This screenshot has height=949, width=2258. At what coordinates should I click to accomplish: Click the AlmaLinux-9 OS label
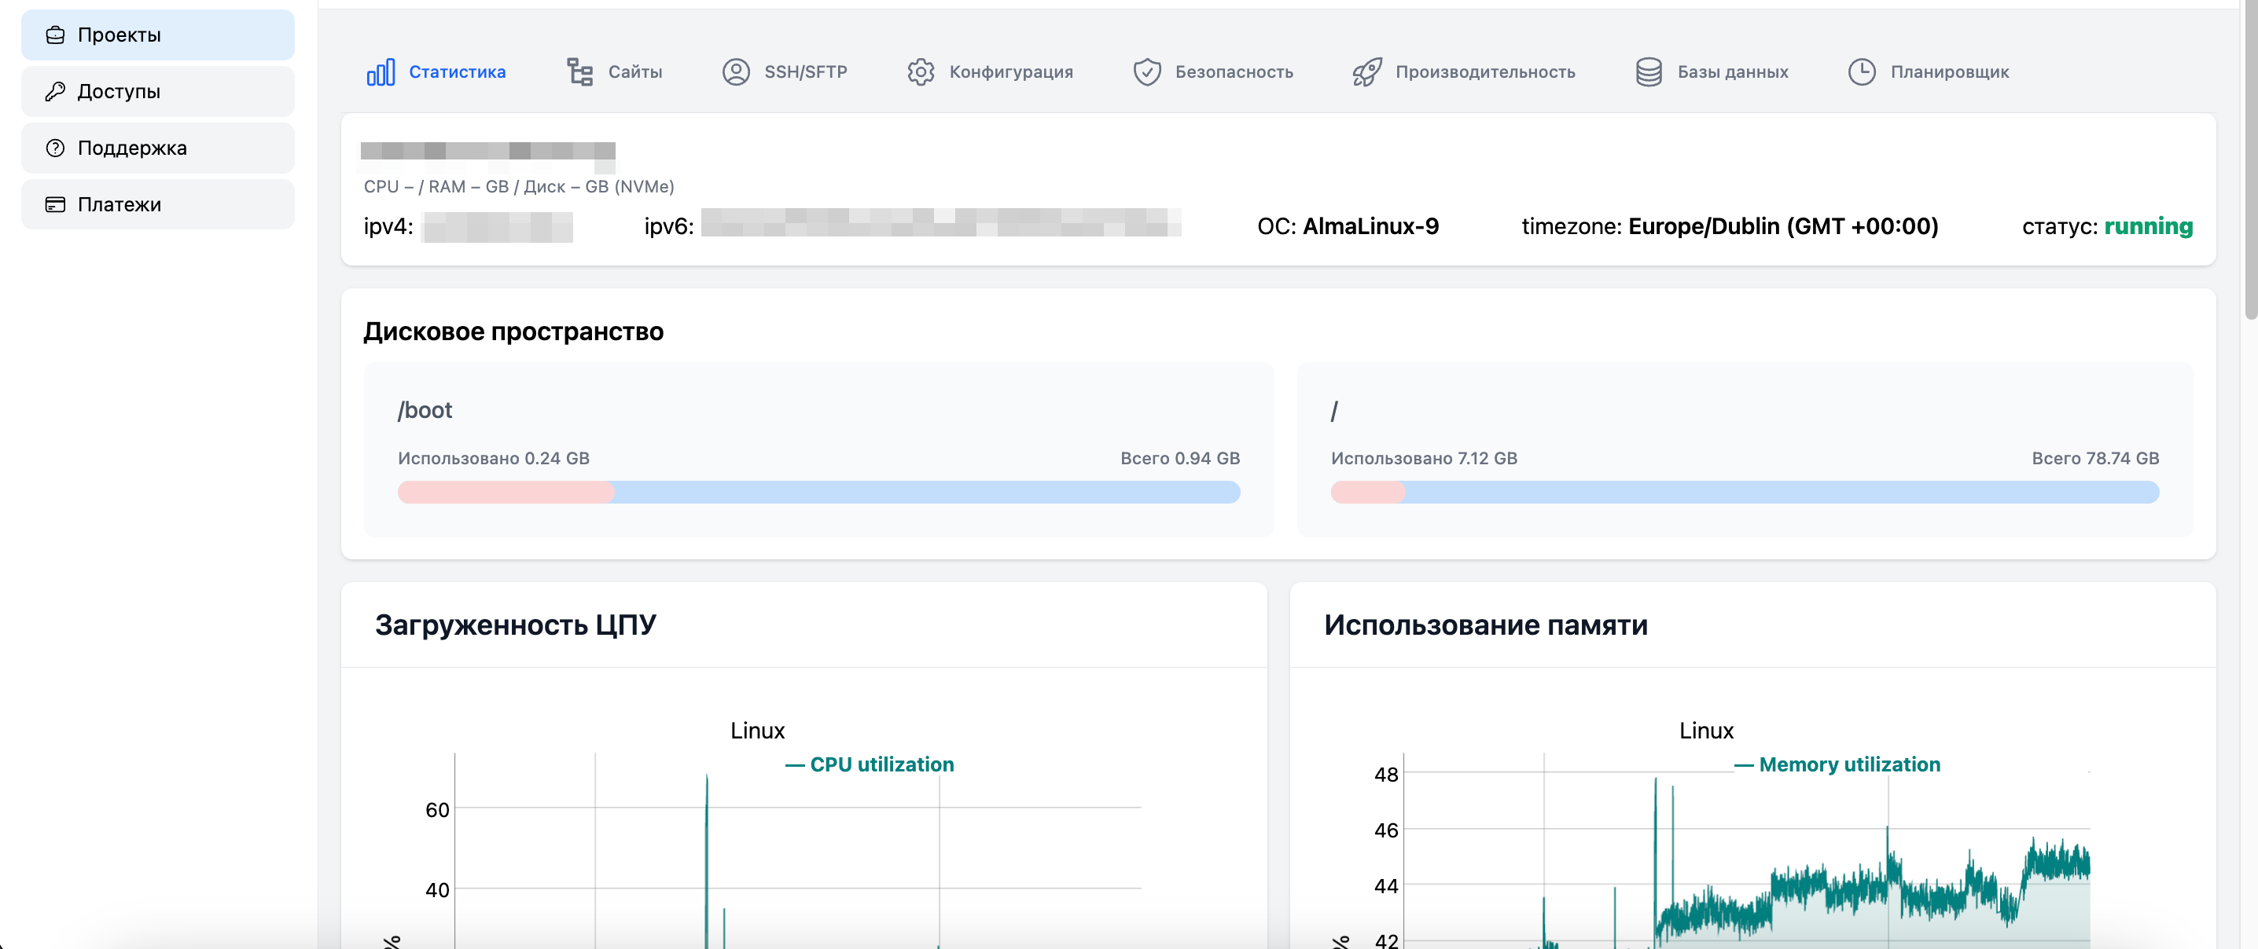(1370, 226)
